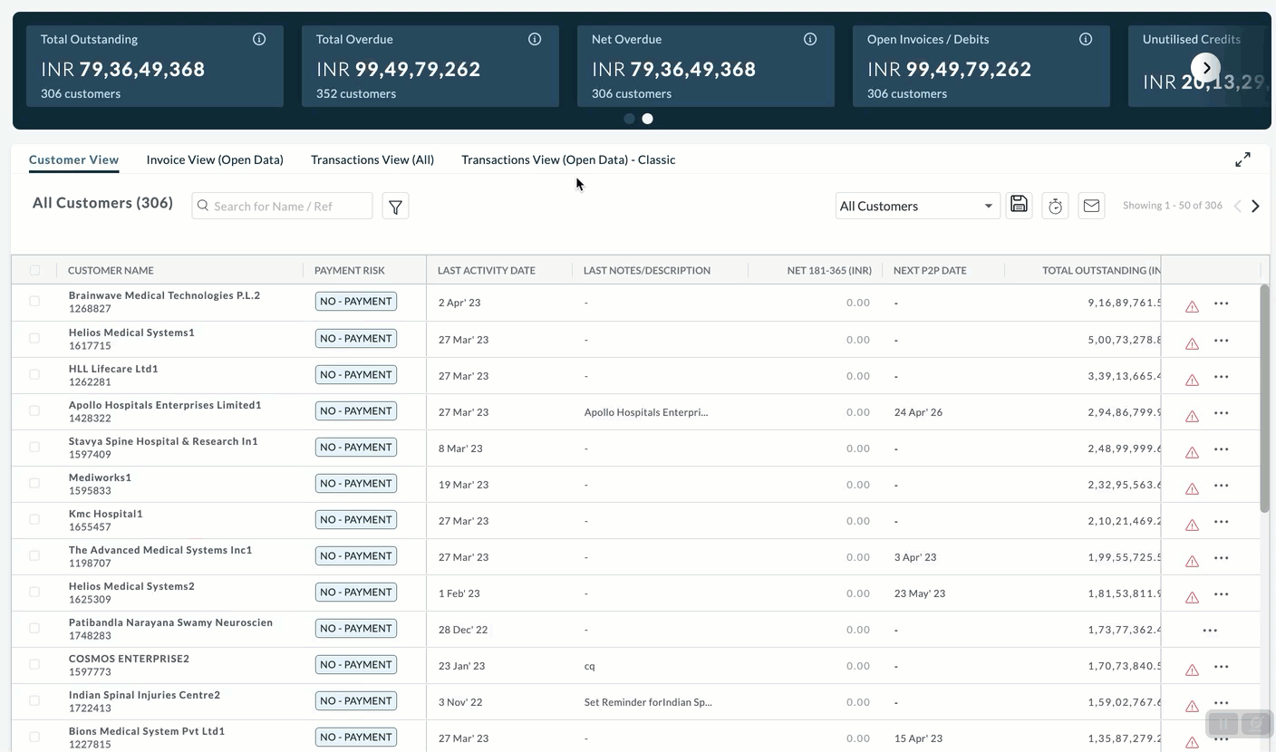This screenshot has width=1276, height=752.
Task: Go to previous page of customers
Action: tap(1238, 207)
